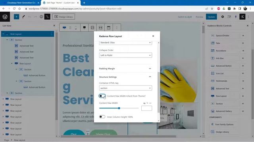Expand the last Section in List View
Screen dimensions: 254x142
(x=7, y=93)
